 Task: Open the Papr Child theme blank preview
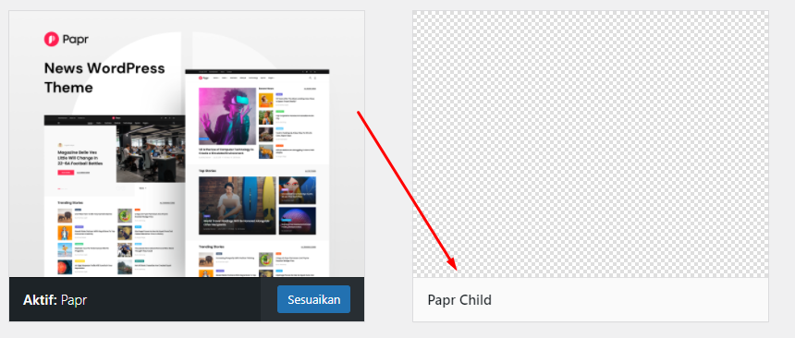click(590, 144)
